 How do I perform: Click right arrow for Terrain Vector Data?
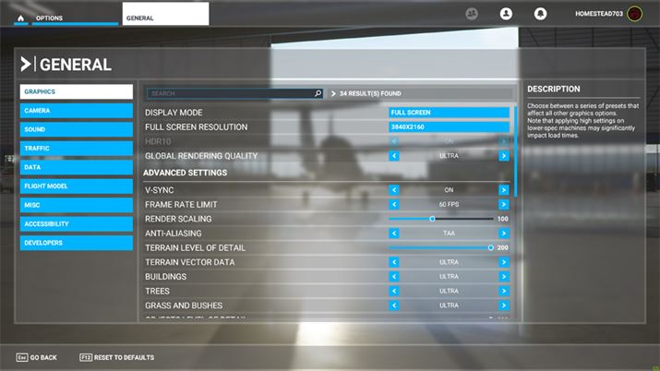pos(504,262)
